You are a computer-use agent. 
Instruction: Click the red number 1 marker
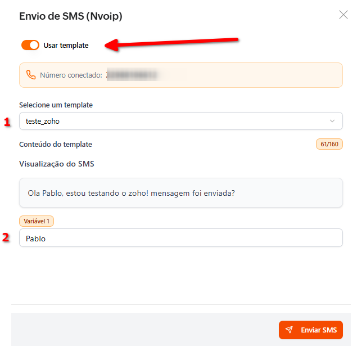(x=7, y=122)
